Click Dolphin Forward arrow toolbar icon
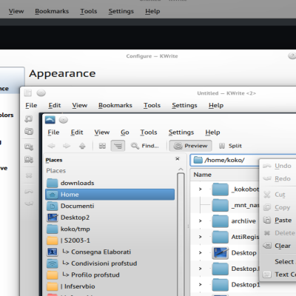This screenshot has height=296, width=296. [67, 146]
